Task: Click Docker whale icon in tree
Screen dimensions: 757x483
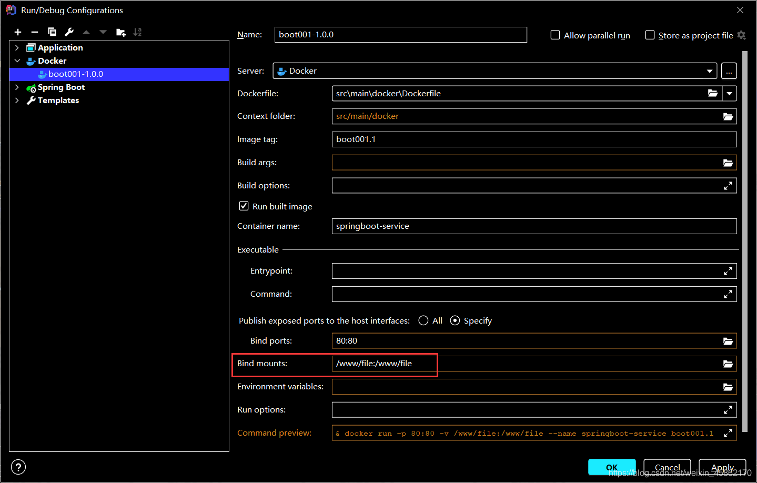Action: pyautogui.click(x=31, y=61)
